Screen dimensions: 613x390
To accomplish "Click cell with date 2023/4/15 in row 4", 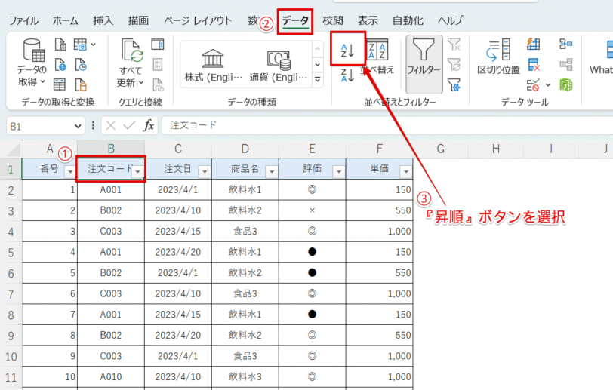I will click(x=178, y=232).
